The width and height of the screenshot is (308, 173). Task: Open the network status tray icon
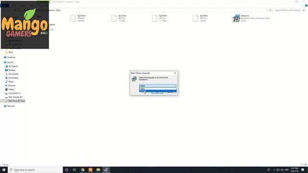[278, 170]
